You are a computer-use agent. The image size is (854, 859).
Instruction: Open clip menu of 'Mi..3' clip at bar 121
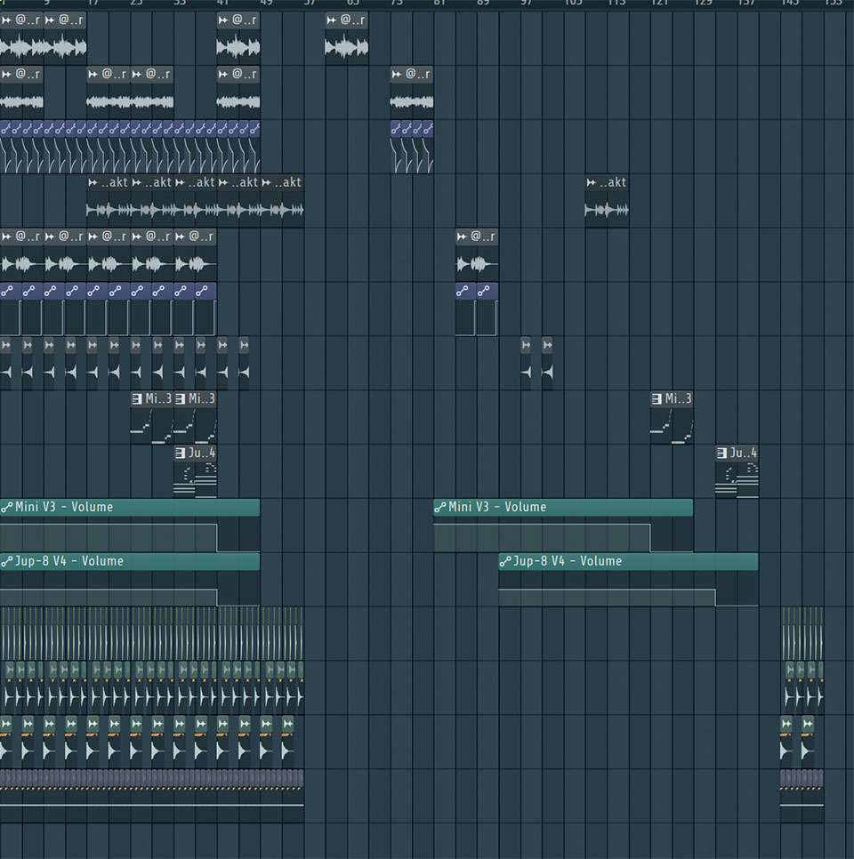(x=657, y=398)
